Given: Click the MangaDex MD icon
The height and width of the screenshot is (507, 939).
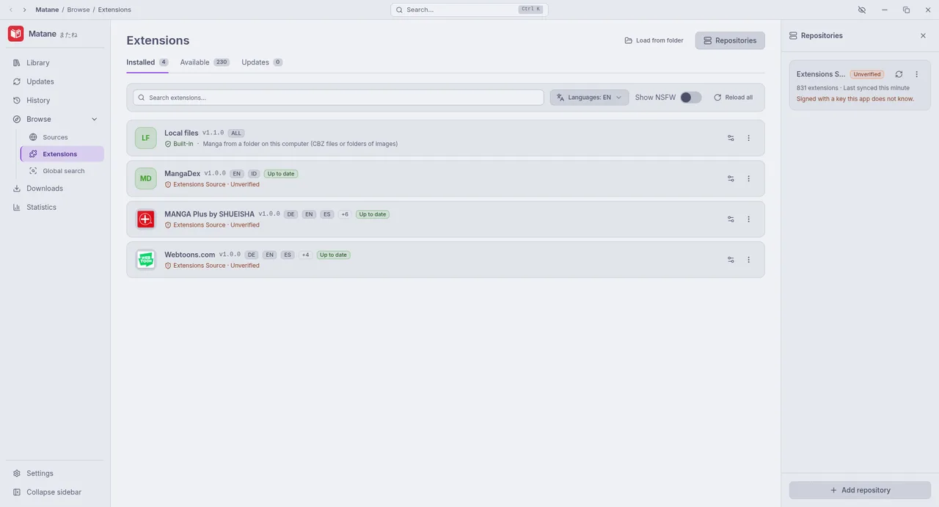Looking at the screenshot, I should tap(145, 178).
